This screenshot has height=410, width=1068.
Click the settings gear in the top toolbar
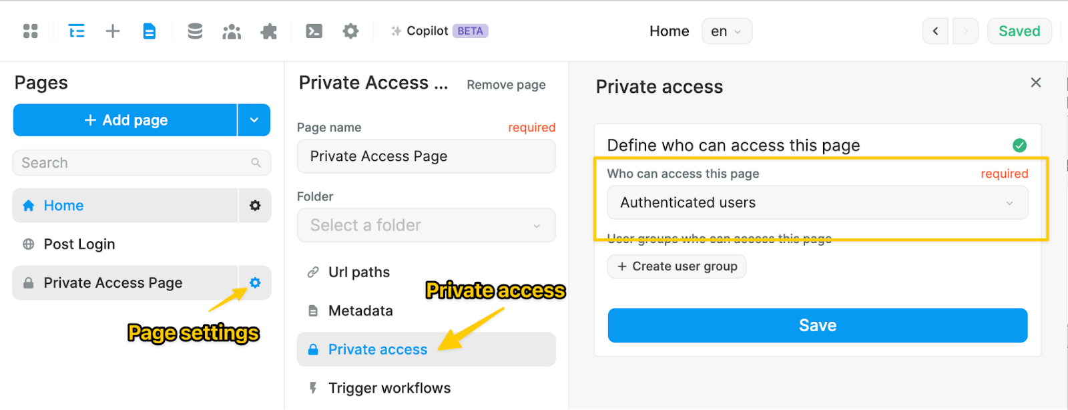click(x=350, y=31)
